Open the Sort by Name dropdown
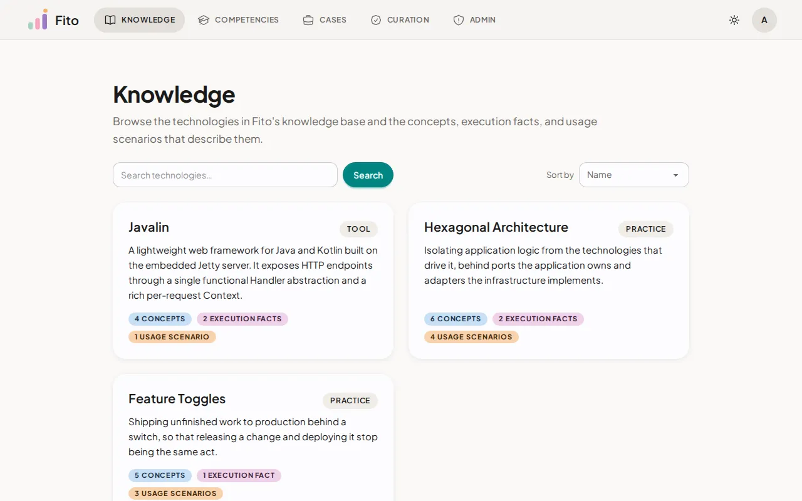The width and height of the screenshot is (802, 501). pos(634,175)
